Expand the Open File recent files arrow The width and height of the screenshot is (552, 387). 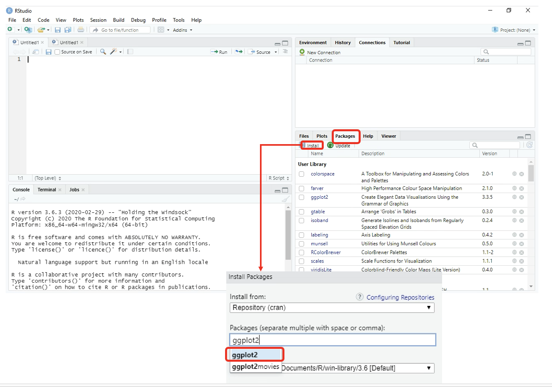pyautogui.click(x=48, y=30)
